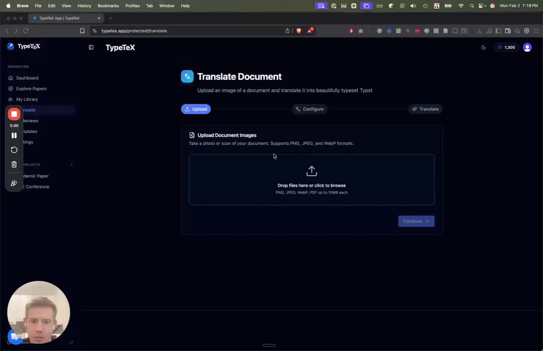Open the Window menu

coord(167,6)
